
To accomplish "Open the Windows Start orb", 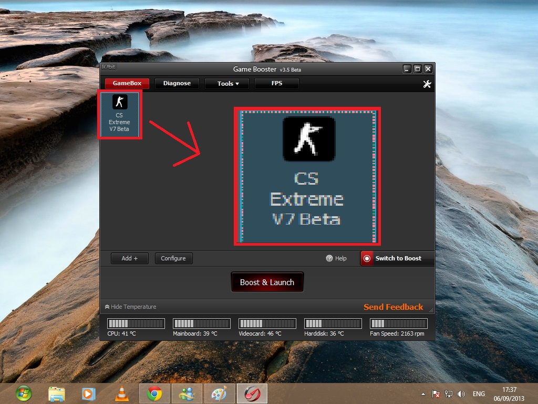I will coord(23,393).
